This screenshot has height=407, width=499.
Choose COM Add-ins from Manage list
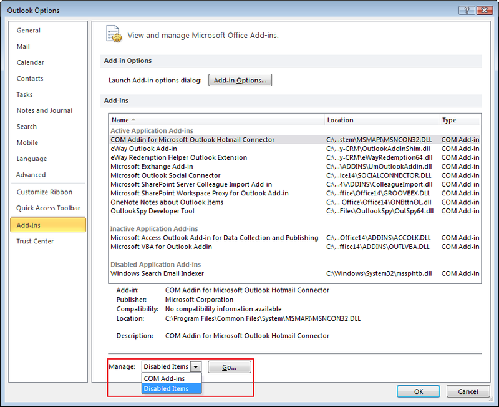click(172, 378)
